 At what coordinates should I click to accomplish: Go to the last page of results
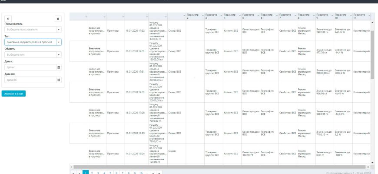tap(160, 173)
